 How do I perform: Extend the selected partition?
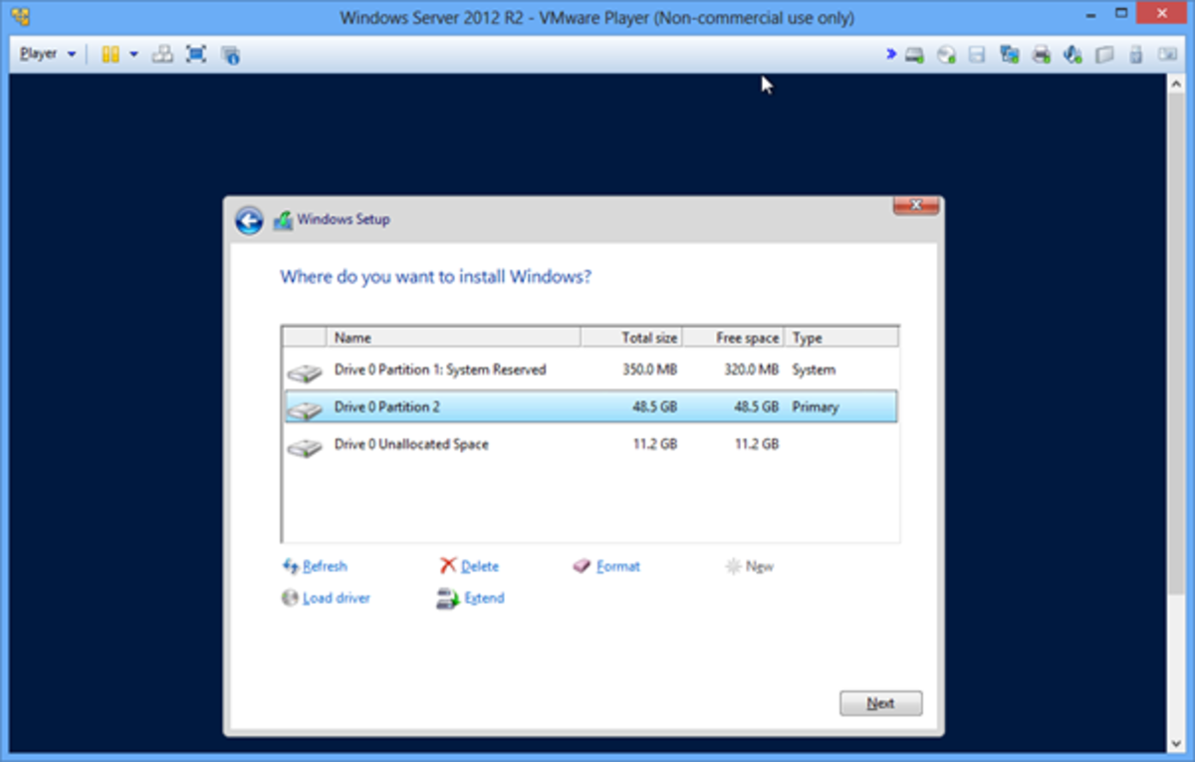pos(482,598)
